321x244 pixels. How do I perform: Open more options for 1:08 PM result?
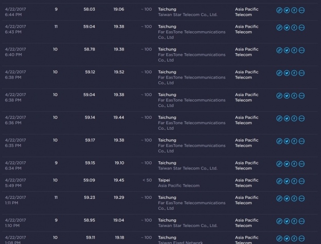(301, 239)
